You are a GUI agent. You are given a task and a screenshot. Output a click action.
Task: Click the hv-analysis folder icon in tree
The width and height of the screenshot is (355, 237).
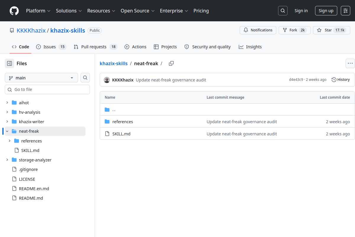(x=14, y=112)
